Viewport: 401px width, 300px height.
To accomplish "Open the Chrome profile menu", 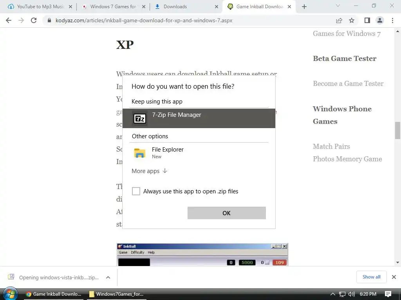I will click(x=380, y=20).
